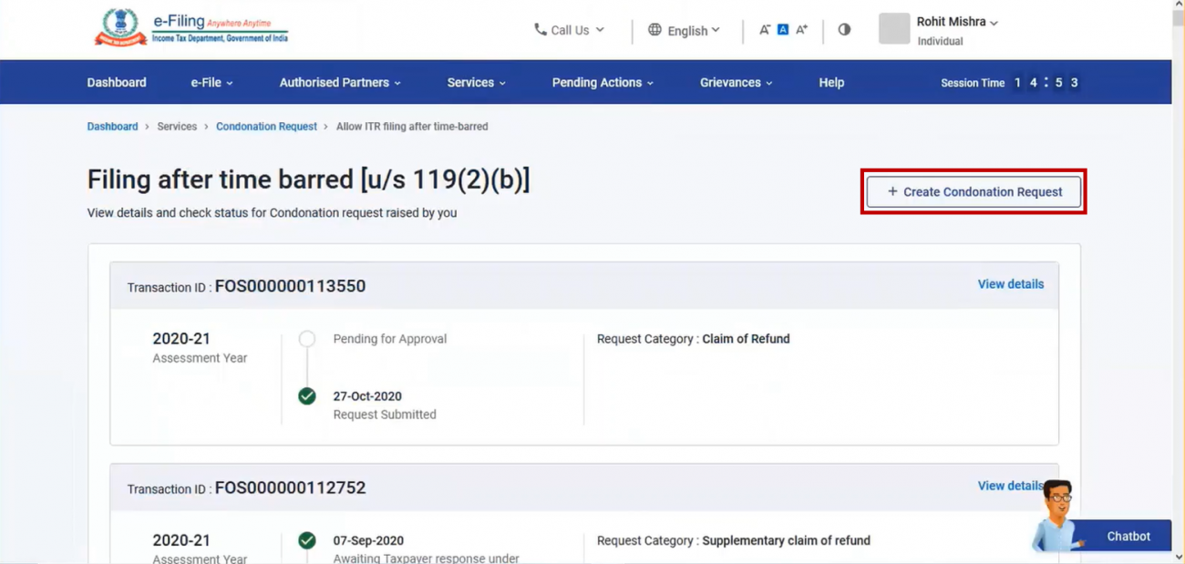Click the Pending for Approval status circle
Image resolution: width=1185 pixels, height=564 pixels.
tap(307, 338)
